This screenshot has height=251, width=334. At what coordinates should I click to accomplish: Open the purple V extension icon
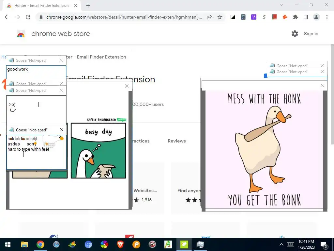254,17
